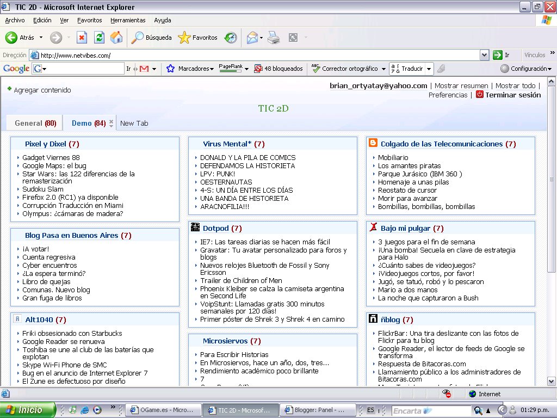Screen dimensions: 557x418
Task: Open the Búsqueda search pane
Action: [x=151, y=38]
